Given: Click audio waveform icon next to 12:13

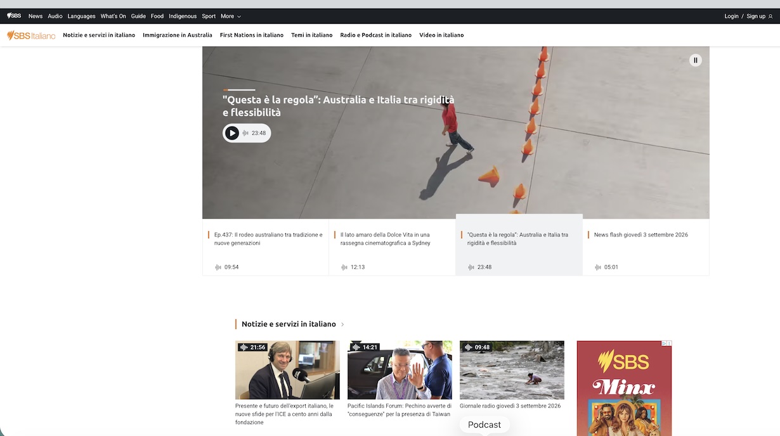Looking at the screenshot, I should (x=344, y=267).
